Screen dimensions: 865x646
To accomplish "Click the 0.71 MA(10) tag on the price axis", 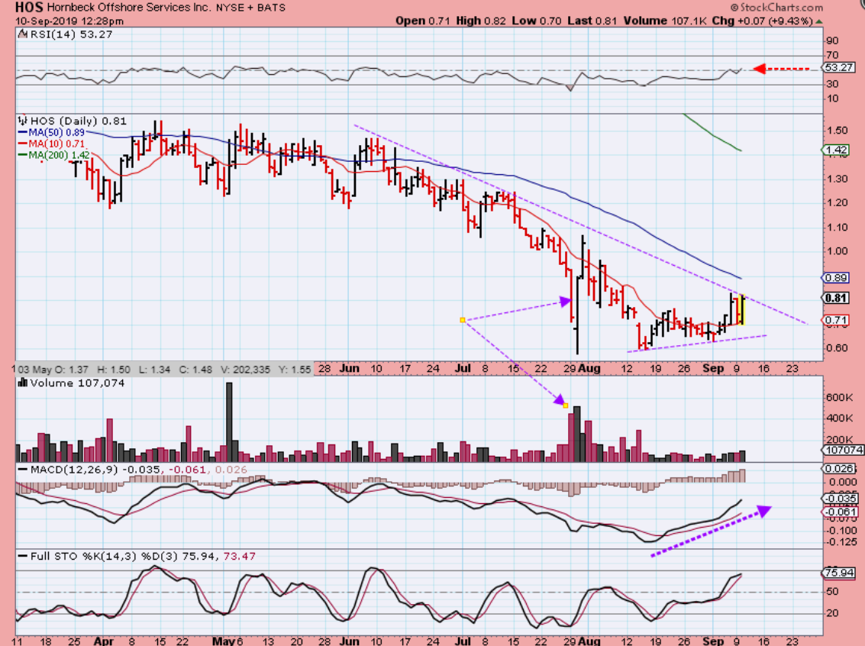I will pyautogui.click(x=837, y=320).
